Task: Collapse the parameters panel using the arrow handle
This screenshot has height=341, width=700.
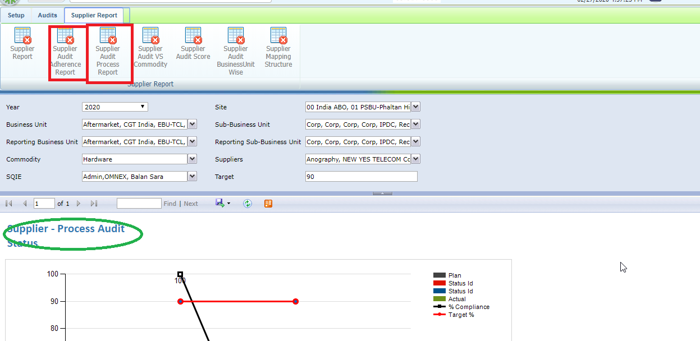Action: pyautogui.click(x=382, y=193)
